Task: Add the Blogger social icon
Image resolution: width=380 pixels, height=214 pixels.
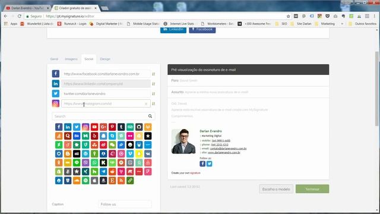Action: pos(68,154)
